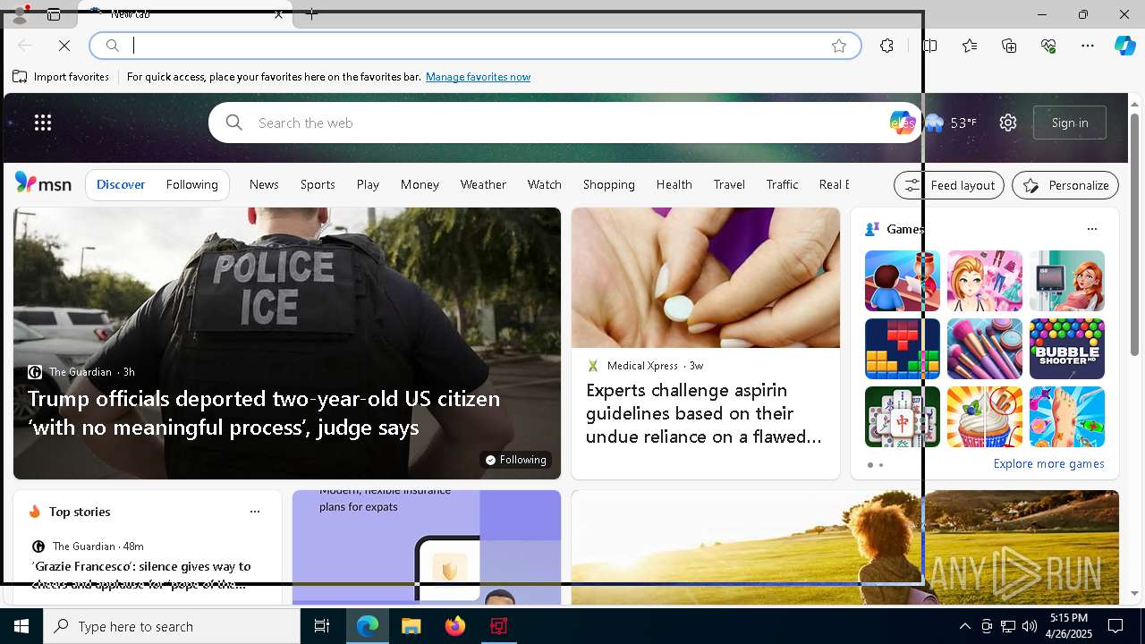Click the Personalize button
The height and width of the screenshot is (644, 1145).
coord(1065,185)
